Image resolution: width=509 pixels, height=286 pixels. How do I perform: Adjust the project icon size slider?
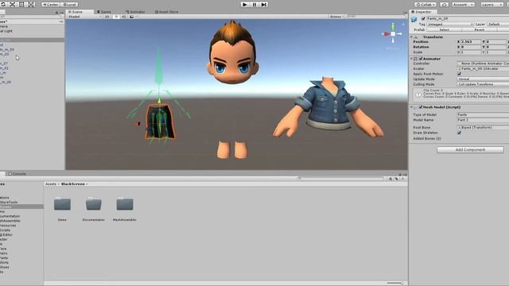395,283
